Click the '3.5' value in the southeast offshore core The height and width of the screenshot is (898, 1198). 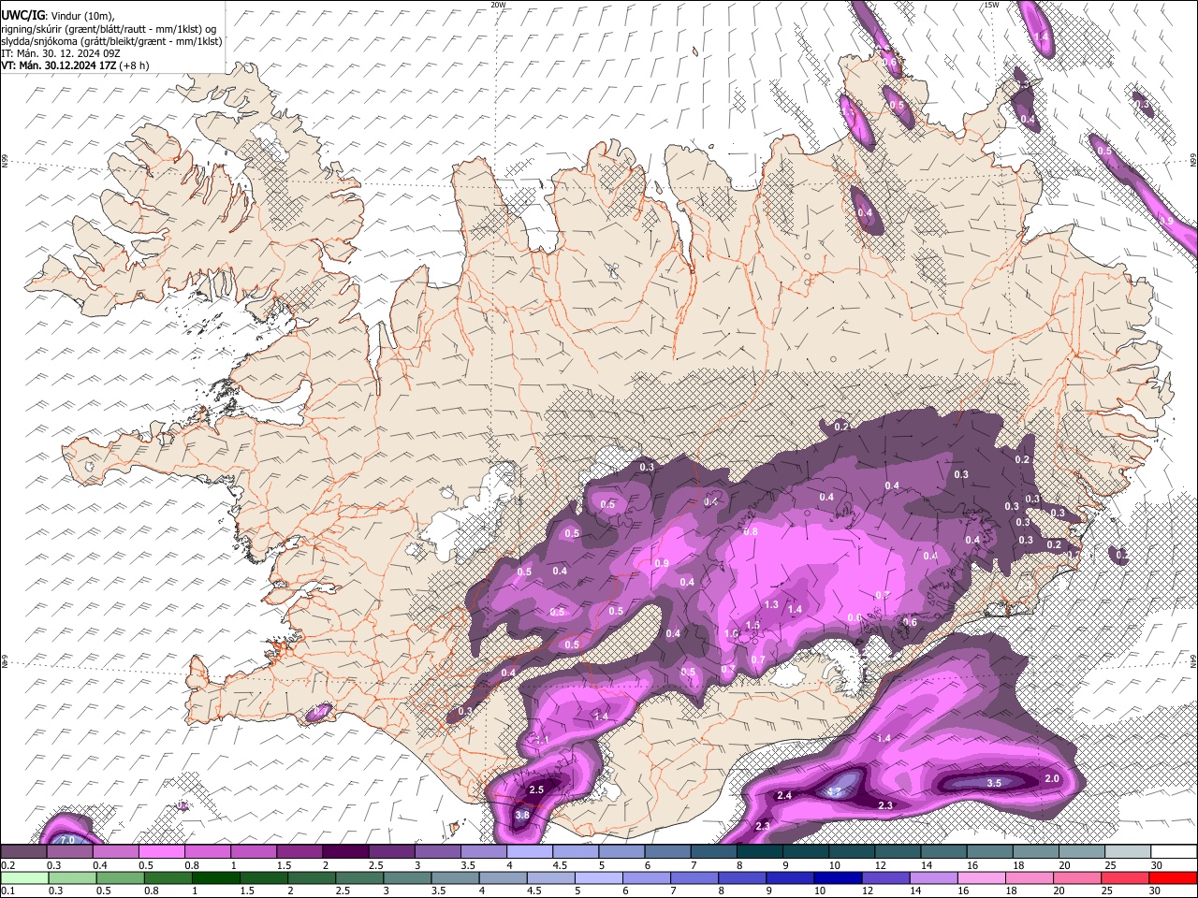[994, 783]
